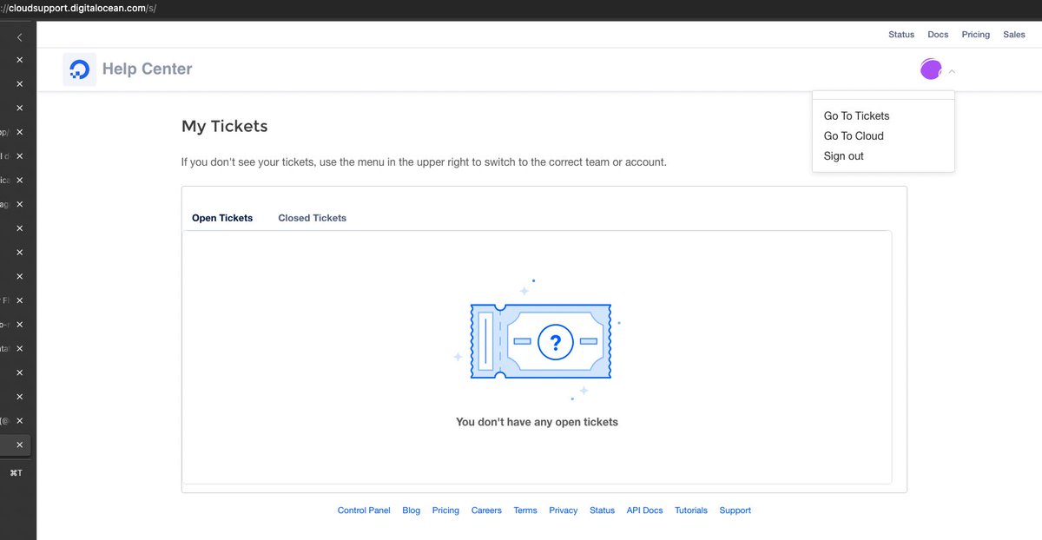Click the Help Center title

147,69
